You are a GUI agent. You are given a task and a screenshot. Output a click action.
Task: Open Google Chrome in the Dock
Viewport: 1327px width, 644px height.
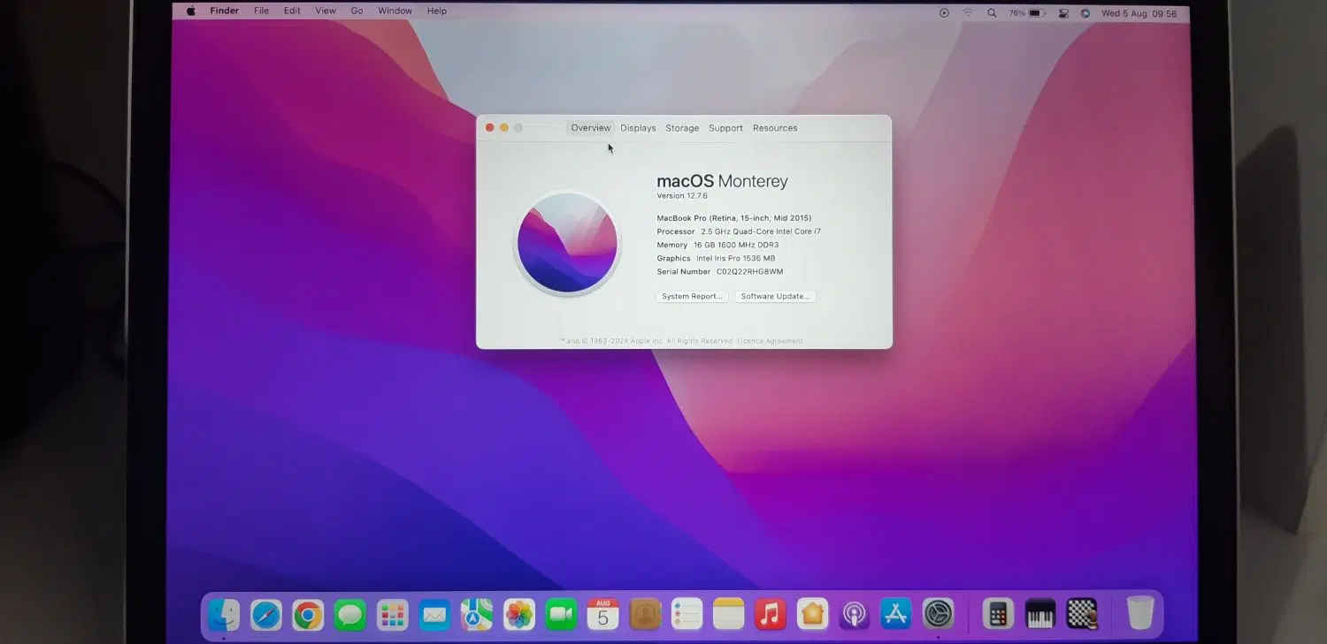[x=308, y=614]
